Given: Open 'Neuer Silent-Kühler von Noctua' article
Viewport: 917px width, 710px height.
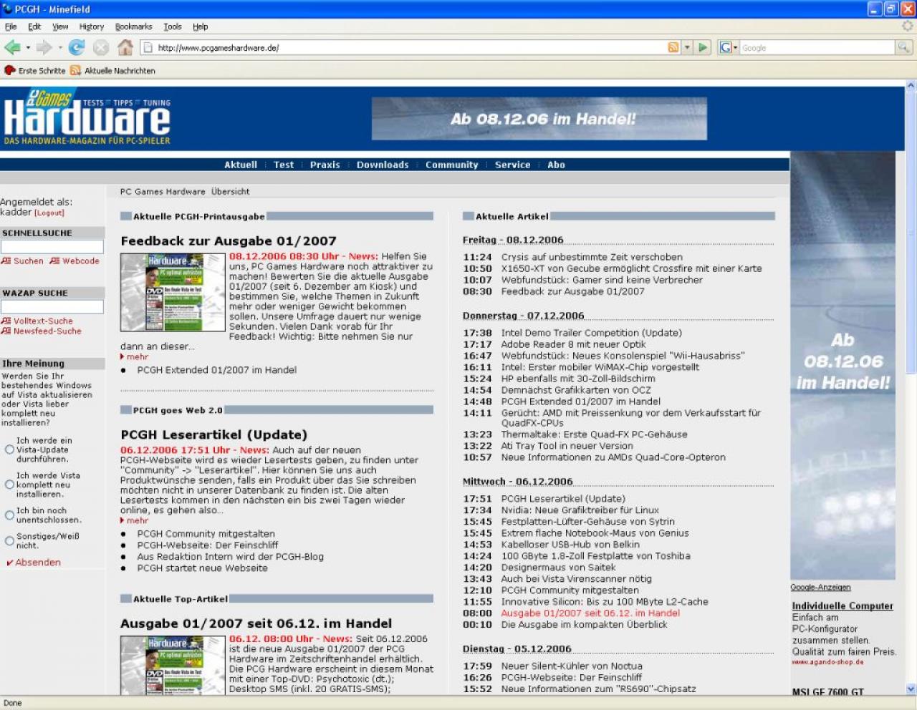Looking at the screenshot, I should 572,667.
